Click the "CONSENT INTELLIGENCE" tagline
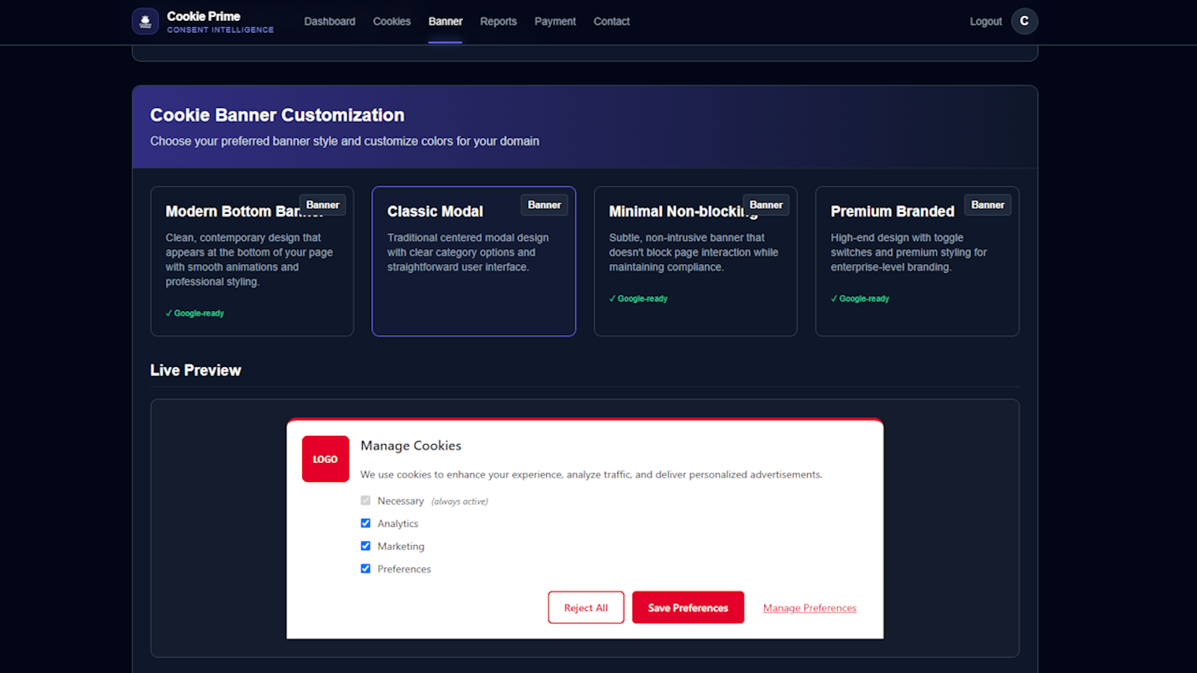 (220, 30)
